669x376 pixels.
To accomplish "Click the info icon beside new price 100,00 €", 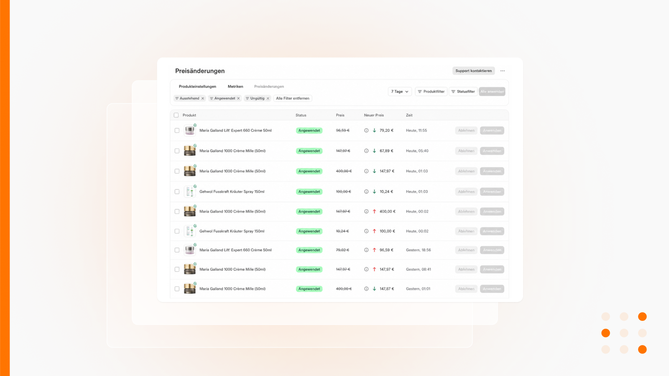I will (366, 231).
